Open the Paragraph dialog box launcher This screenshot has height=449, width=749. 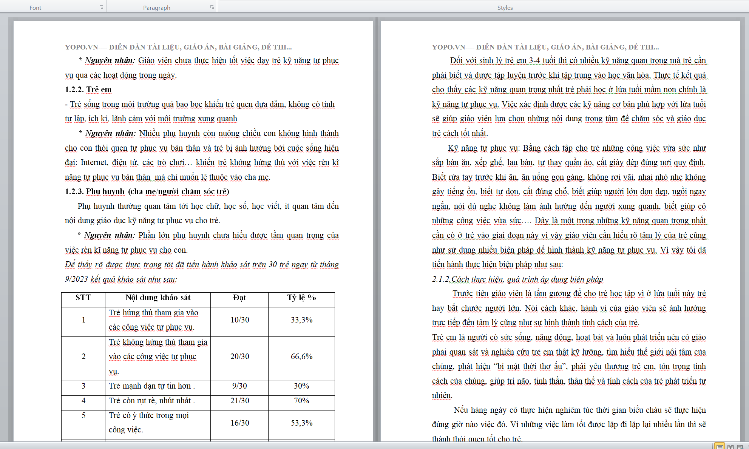click(212, 7)
